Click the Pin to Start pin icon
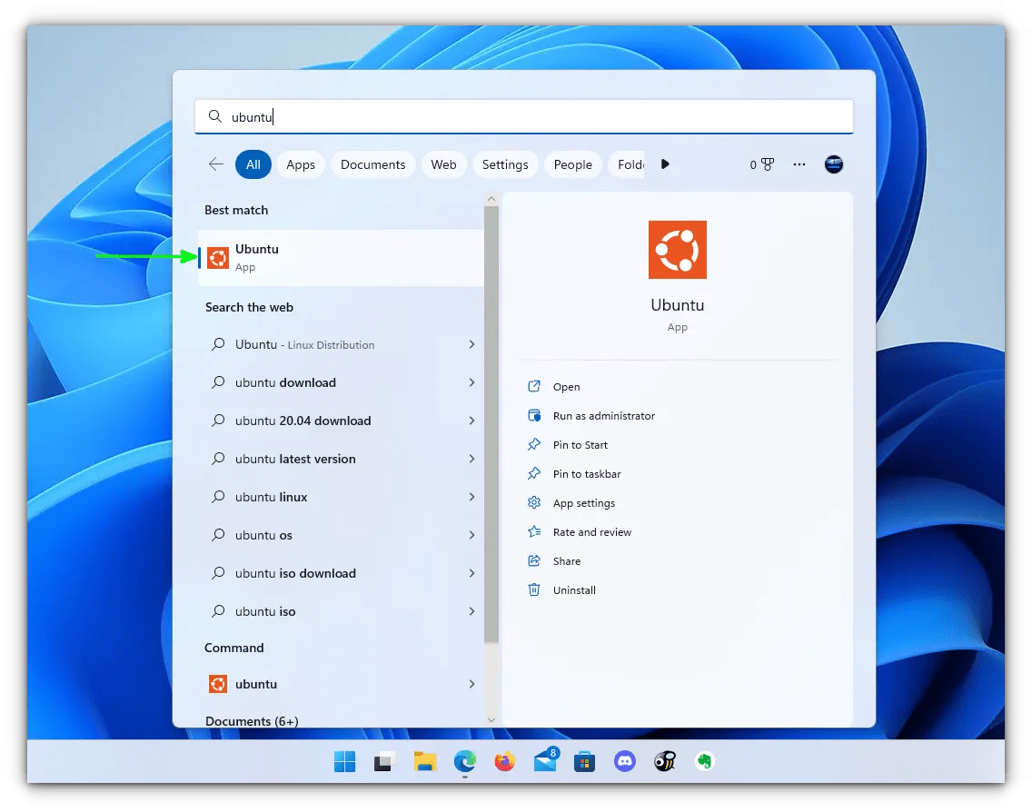The height and width of the screenshot is (812, 1032). [x=534, y=444]
